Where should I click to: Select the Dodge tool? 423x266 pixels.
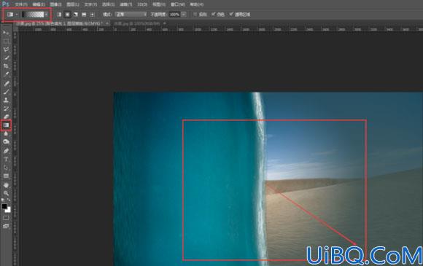point(6,142)
